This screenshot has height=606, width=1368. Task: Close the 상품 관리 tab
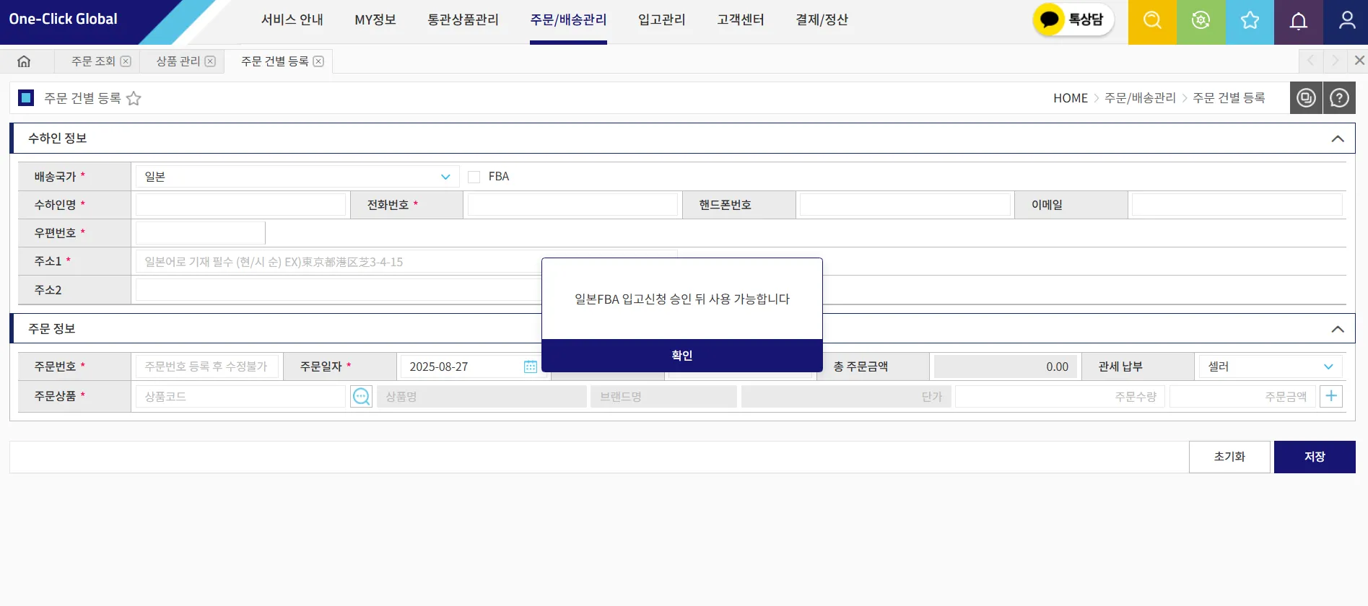pos(210,61)
